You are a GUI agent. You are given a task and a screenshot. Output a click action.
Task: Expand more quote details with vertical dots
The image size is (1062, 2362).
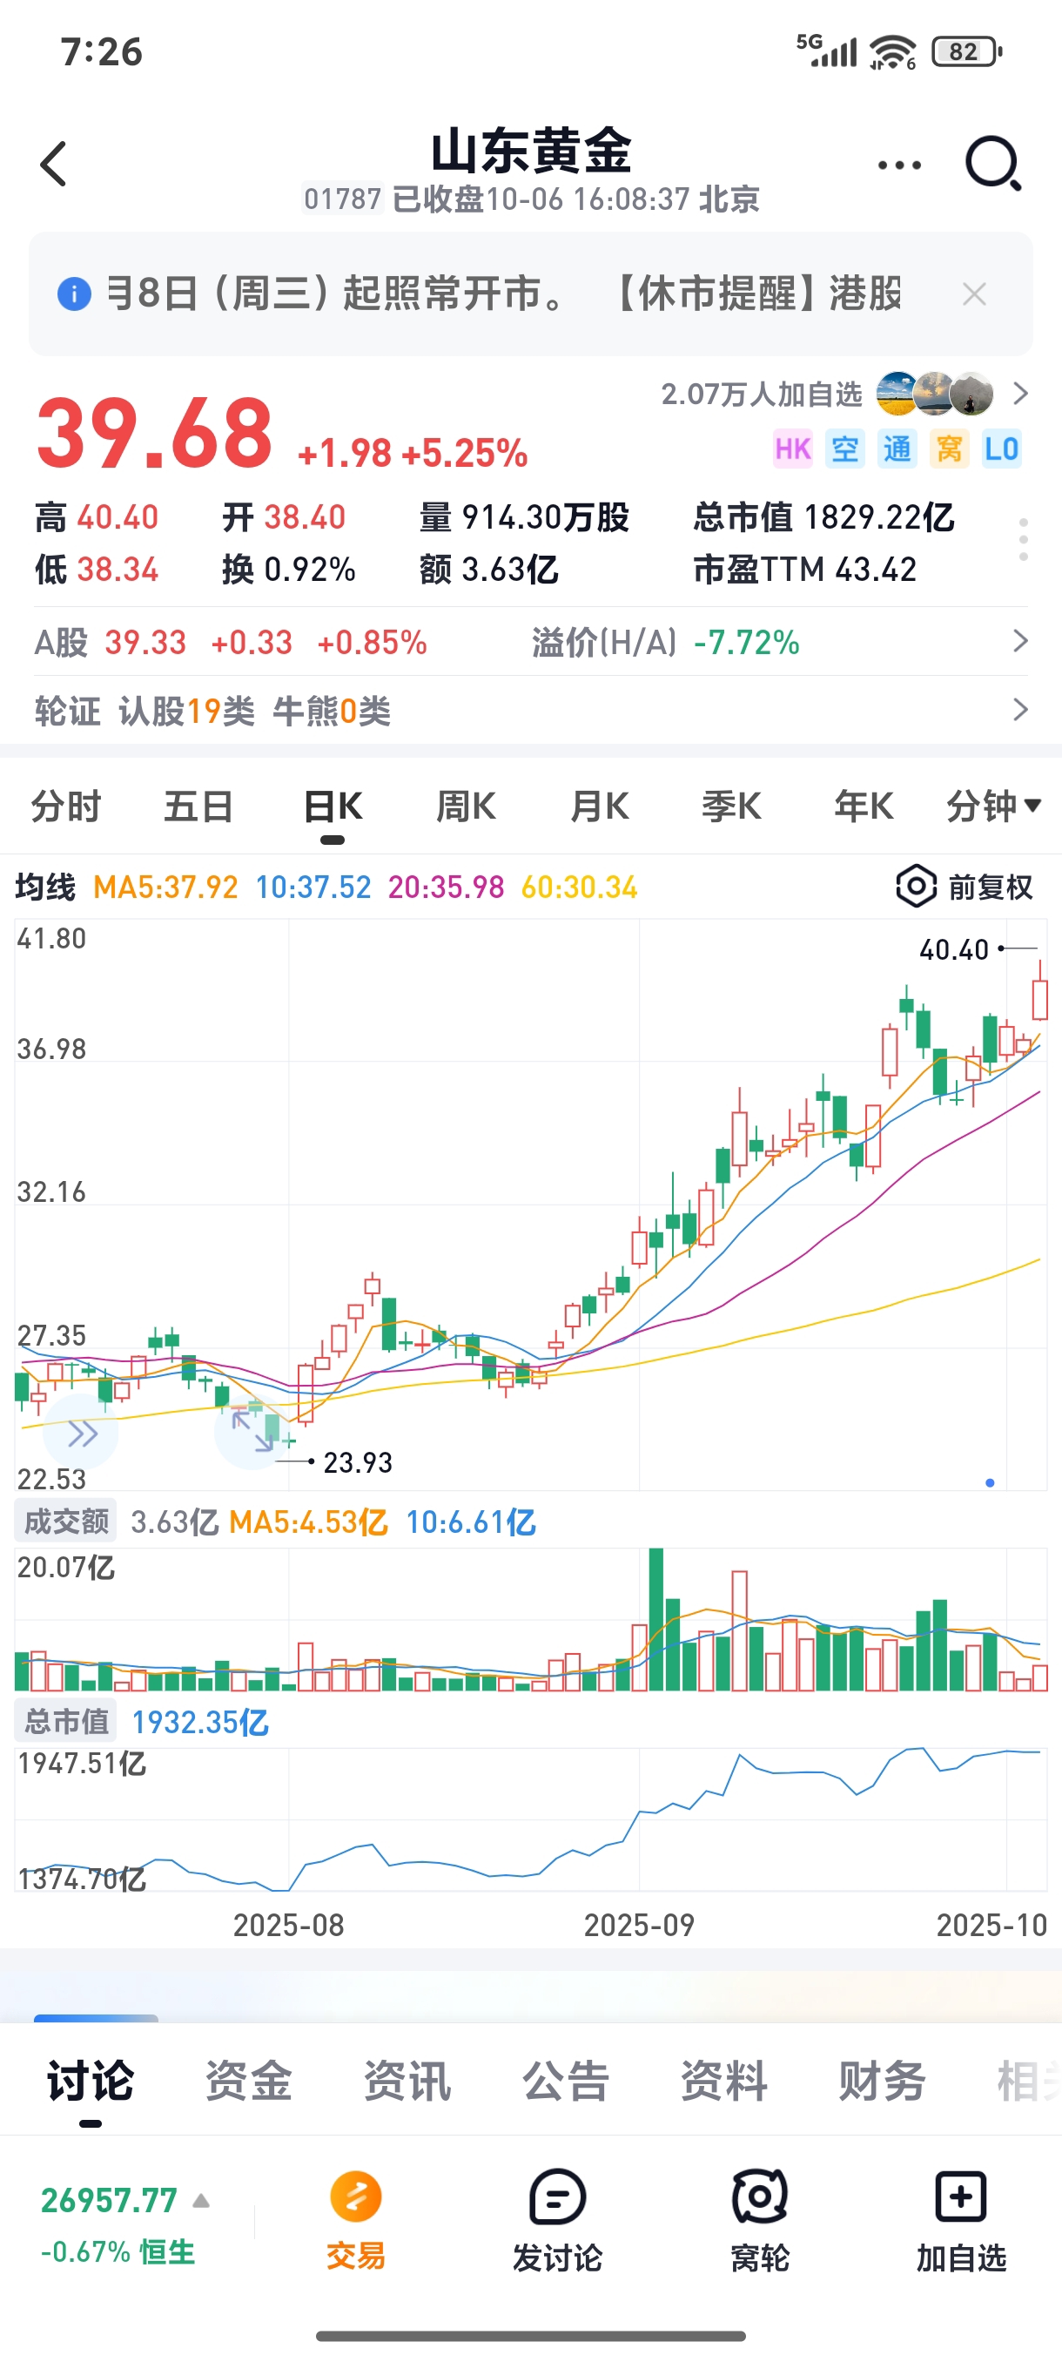click(x=1024, y=539)
